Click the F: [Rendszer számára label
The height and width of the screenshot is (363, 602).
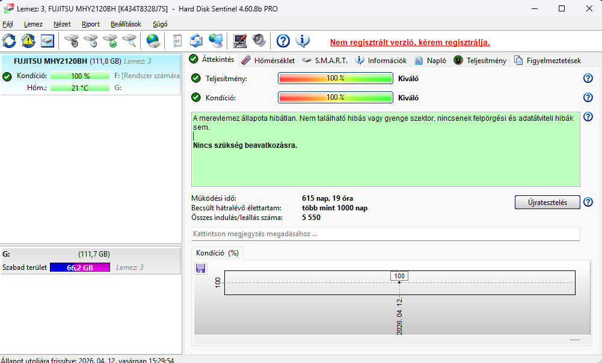(147, 76)
